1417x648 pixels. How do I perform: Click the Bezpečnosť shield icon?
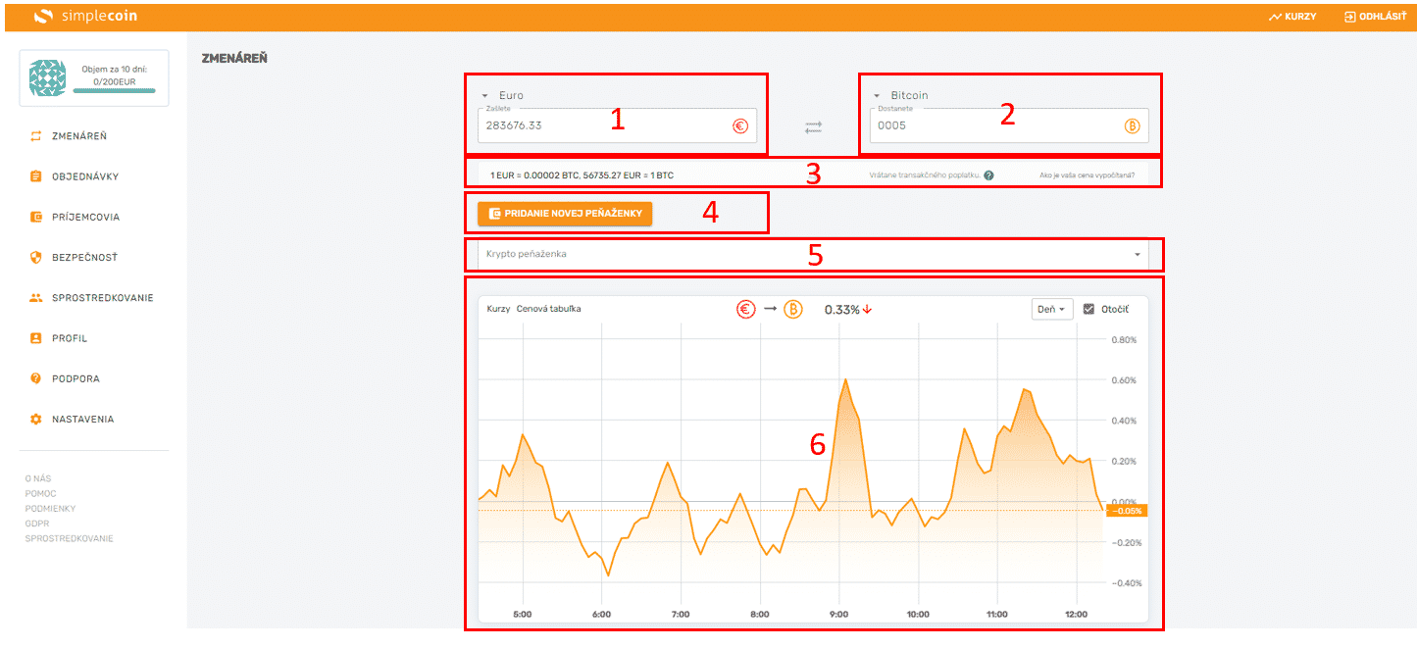coord(36,258)
